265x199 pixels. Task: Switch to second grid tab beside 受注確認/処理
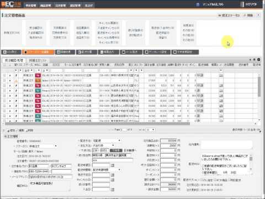coord(38,60)
